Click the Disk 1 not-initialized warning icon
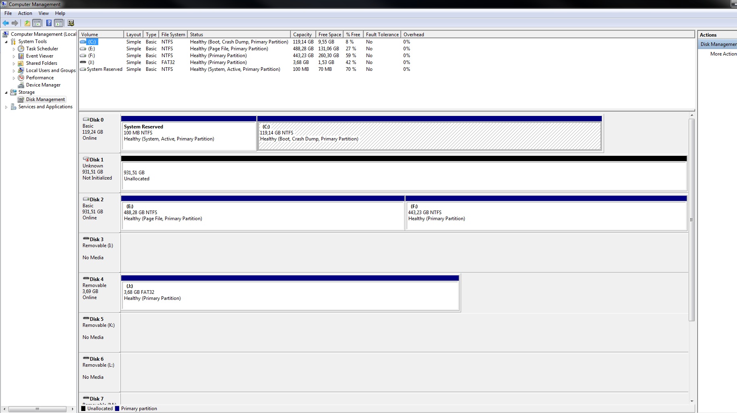 [x=86, y=159]
